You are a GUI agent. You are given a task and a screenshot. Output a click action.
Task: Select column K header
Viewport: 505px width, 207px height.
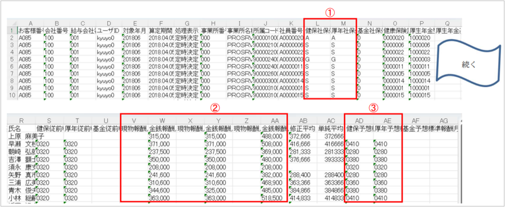coord(291,23)
